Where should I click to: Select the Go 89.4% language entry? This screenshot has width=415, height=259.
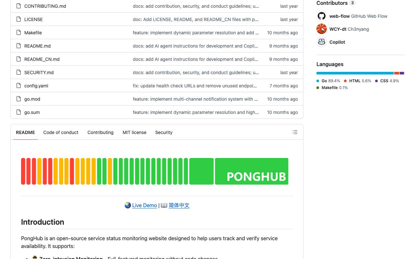pyautogui.click(x=328, y=81)
